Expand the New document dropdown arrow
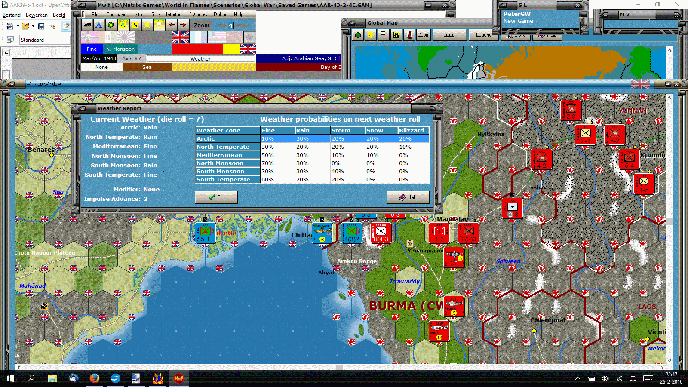The height and width of the screenshot is (387, 688). [x=17, y=26]
